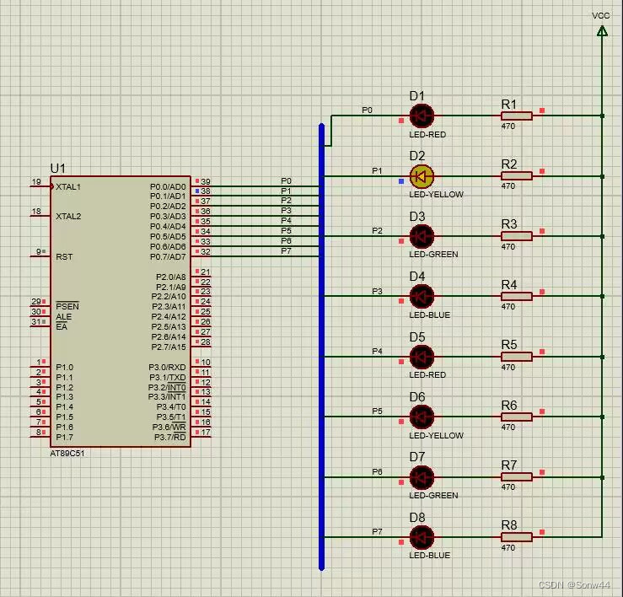Click the VCC terminal label

point(600,15)
